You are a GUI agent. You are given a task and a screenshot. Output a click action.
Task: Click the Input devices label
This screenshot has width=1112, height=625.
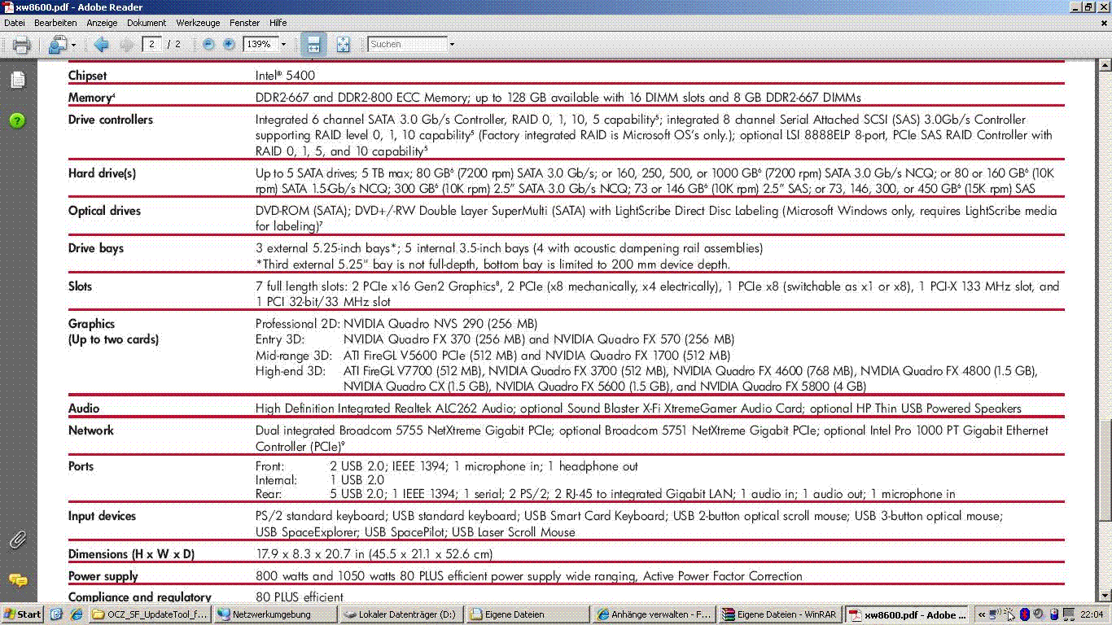point(102,516)
